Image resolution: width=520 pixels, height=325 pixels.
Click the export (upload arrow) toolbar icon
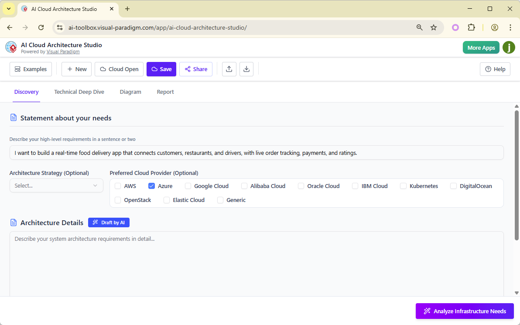(x=229, y=69)
